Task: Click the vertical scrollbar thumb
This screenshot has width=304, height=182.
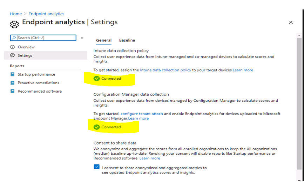Action: tap(299, 104)
